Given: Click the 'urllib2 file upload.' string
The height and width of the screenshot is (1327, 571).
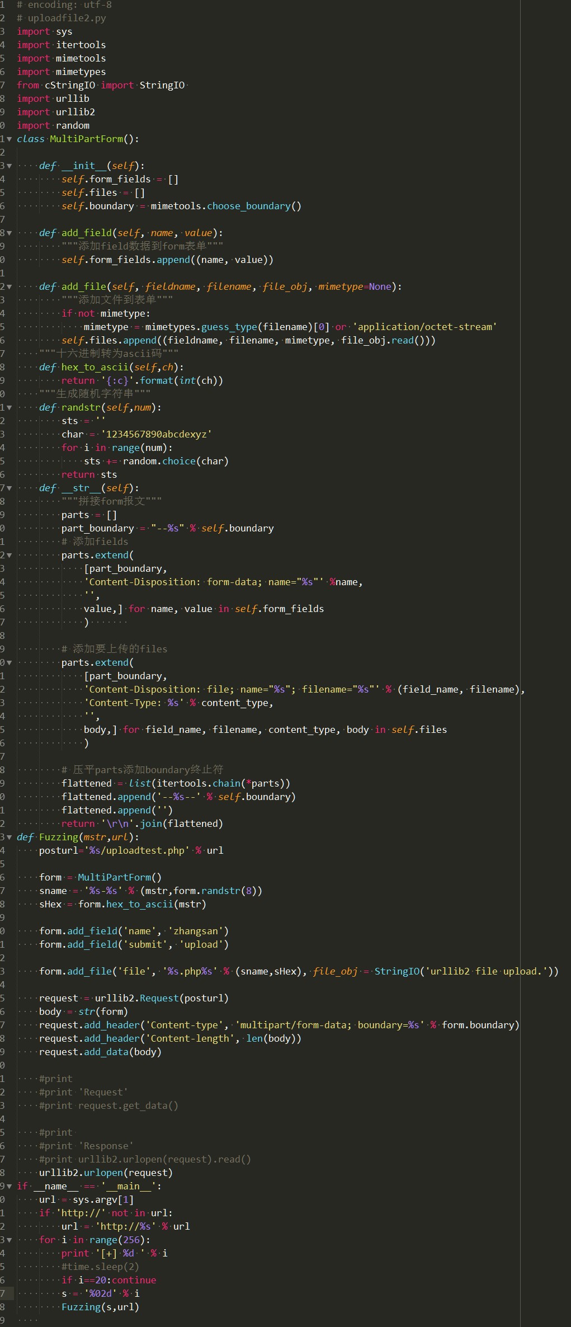Looking at the screenshot, I should (x=487, y=971).
